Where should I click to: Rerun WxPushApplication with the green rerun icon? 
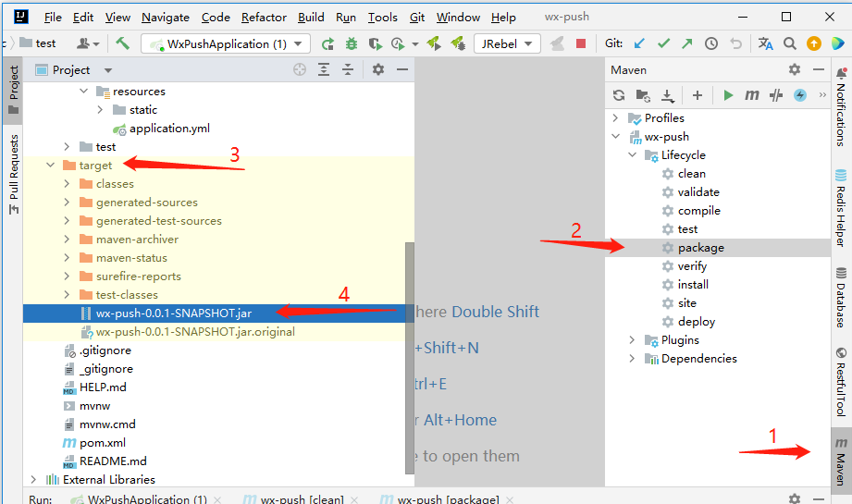click(327, 44)
